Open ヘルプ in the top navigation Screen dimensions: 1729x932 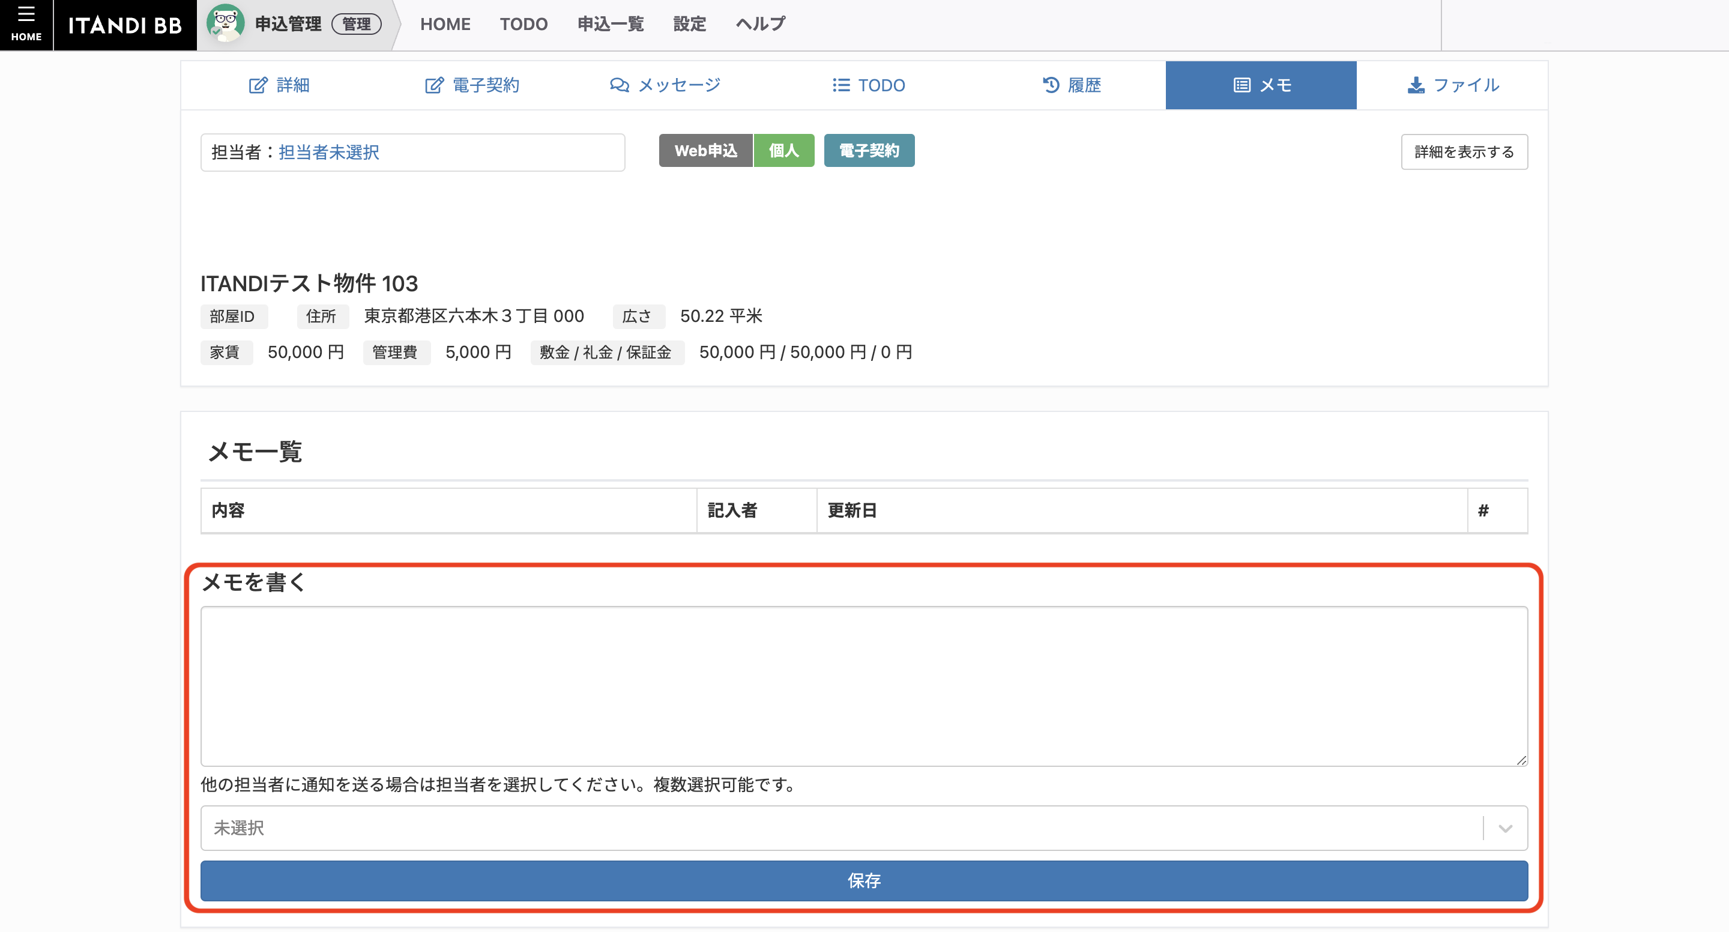(x=761, y=24)
